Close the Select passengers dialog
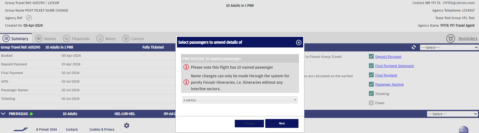This screenshot has width=479, height=133. [299, 43]
